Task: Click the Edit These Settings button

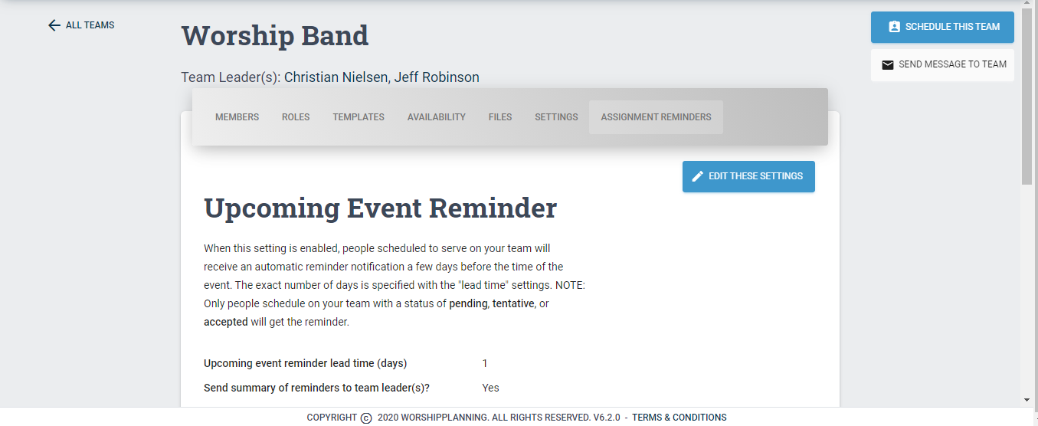Action: pos(748,176)
